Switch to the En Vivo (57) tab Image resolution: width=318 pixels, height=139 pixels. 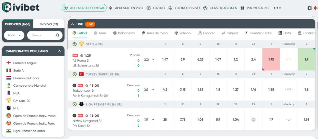pos(49,24)
